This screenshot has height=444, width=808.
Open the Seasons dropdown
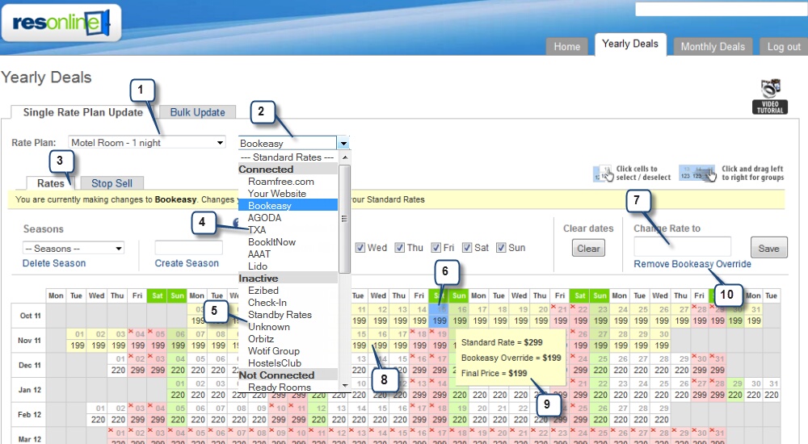[74, 249]
